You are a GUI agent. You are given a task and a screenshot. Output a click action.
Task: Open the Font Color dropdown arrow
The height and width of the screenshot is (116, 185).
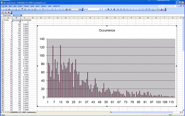[164, 9]
